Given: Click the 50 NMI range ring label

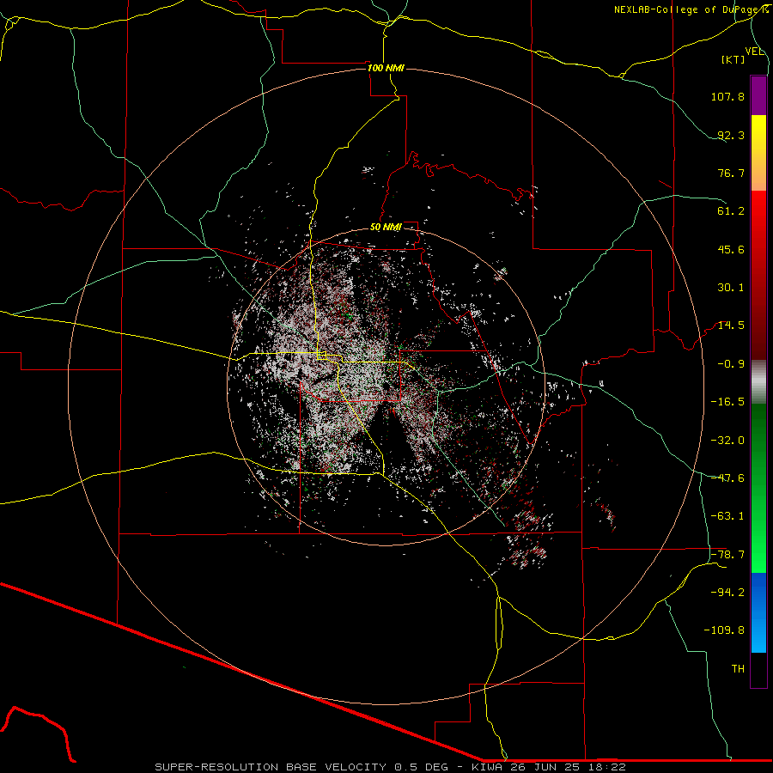Looking at the screenshot, I should point(386,228).
